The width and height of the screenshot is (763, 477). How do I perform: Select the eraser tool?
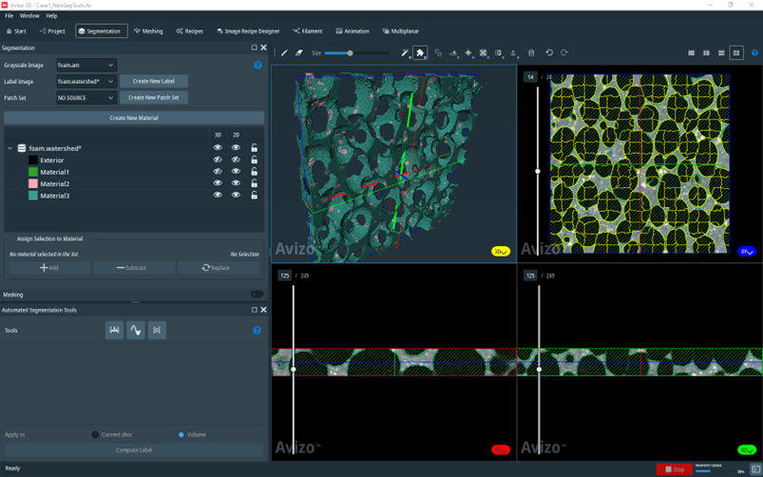(298, 53)
